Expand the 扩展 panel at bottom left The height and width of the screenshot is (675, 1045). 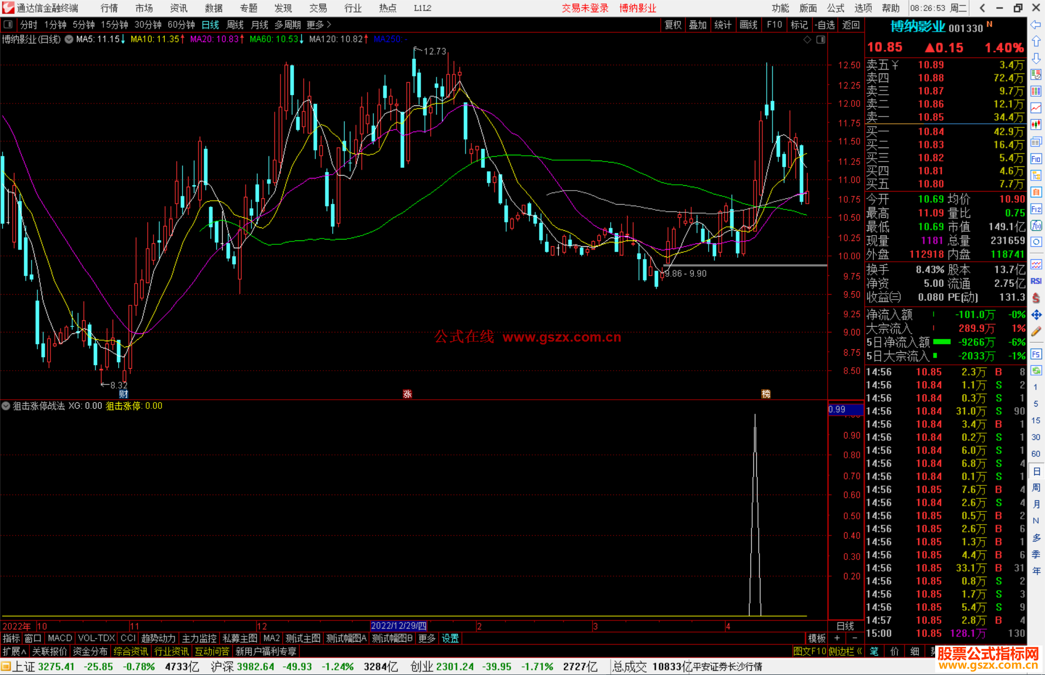[x=15, y=651]
